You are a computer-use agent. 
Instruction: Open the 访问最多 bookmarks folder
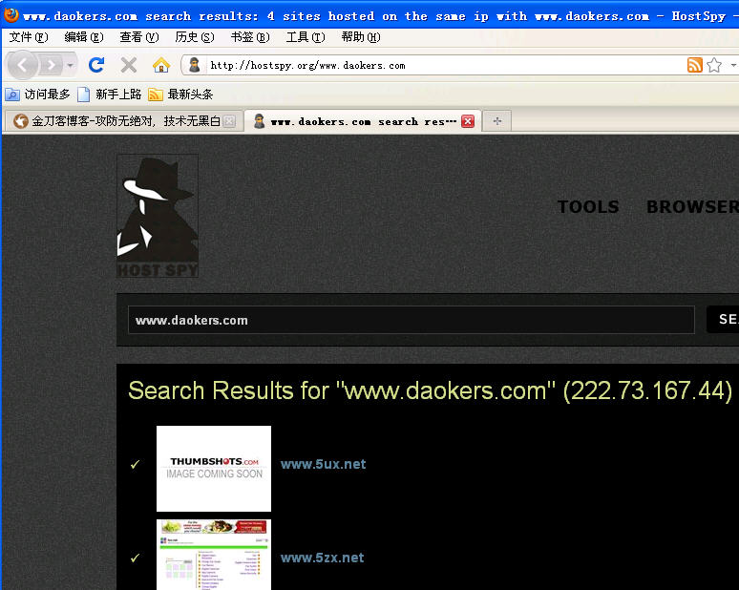click(37, 95)
